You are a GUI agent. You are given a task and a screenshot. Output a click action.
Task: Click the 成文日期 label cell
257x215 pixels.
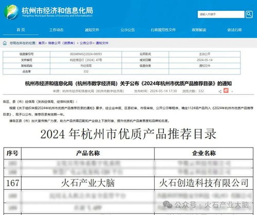145,60
